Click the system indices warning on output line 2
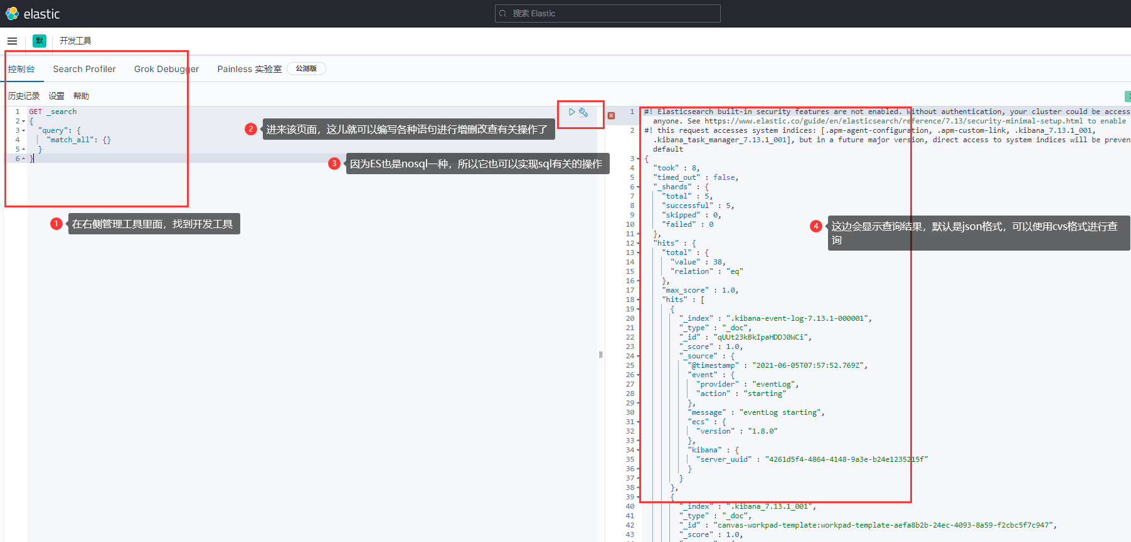 point(887,140)
